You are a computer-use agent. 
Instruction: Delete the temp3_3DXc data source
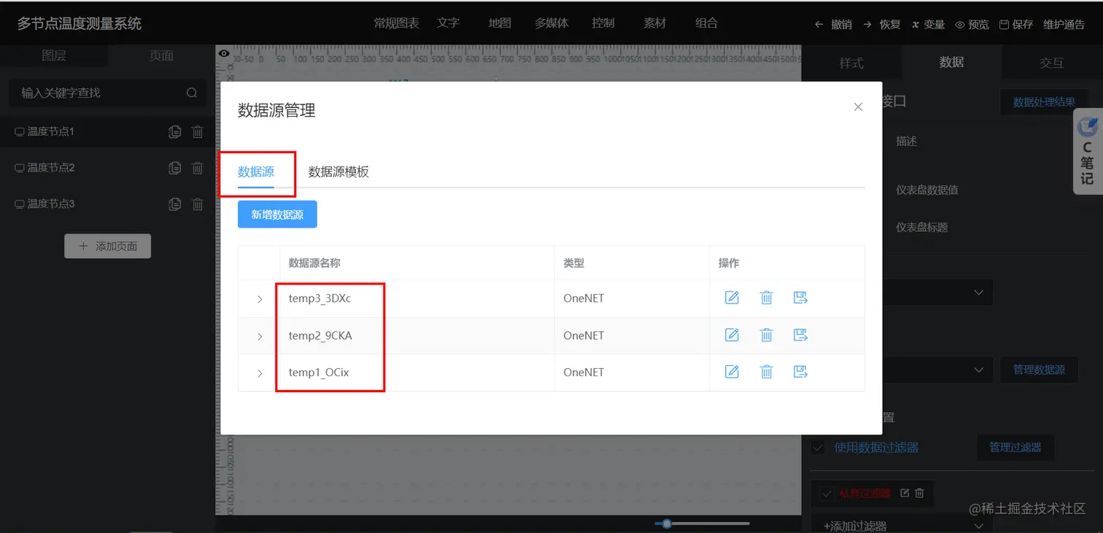pyautogui.click(x=766, y=297)
